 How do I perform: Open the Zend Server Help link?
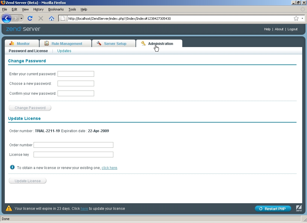tap(267, 29)
